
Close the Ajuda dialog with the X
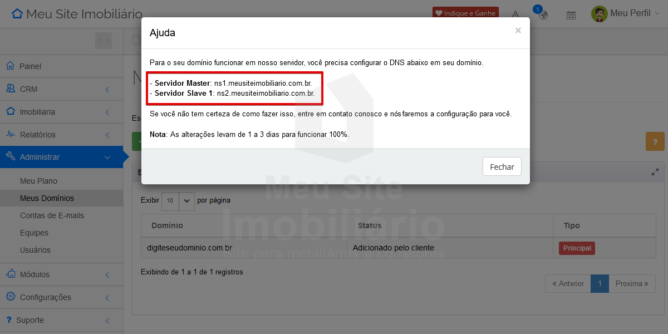518,31
